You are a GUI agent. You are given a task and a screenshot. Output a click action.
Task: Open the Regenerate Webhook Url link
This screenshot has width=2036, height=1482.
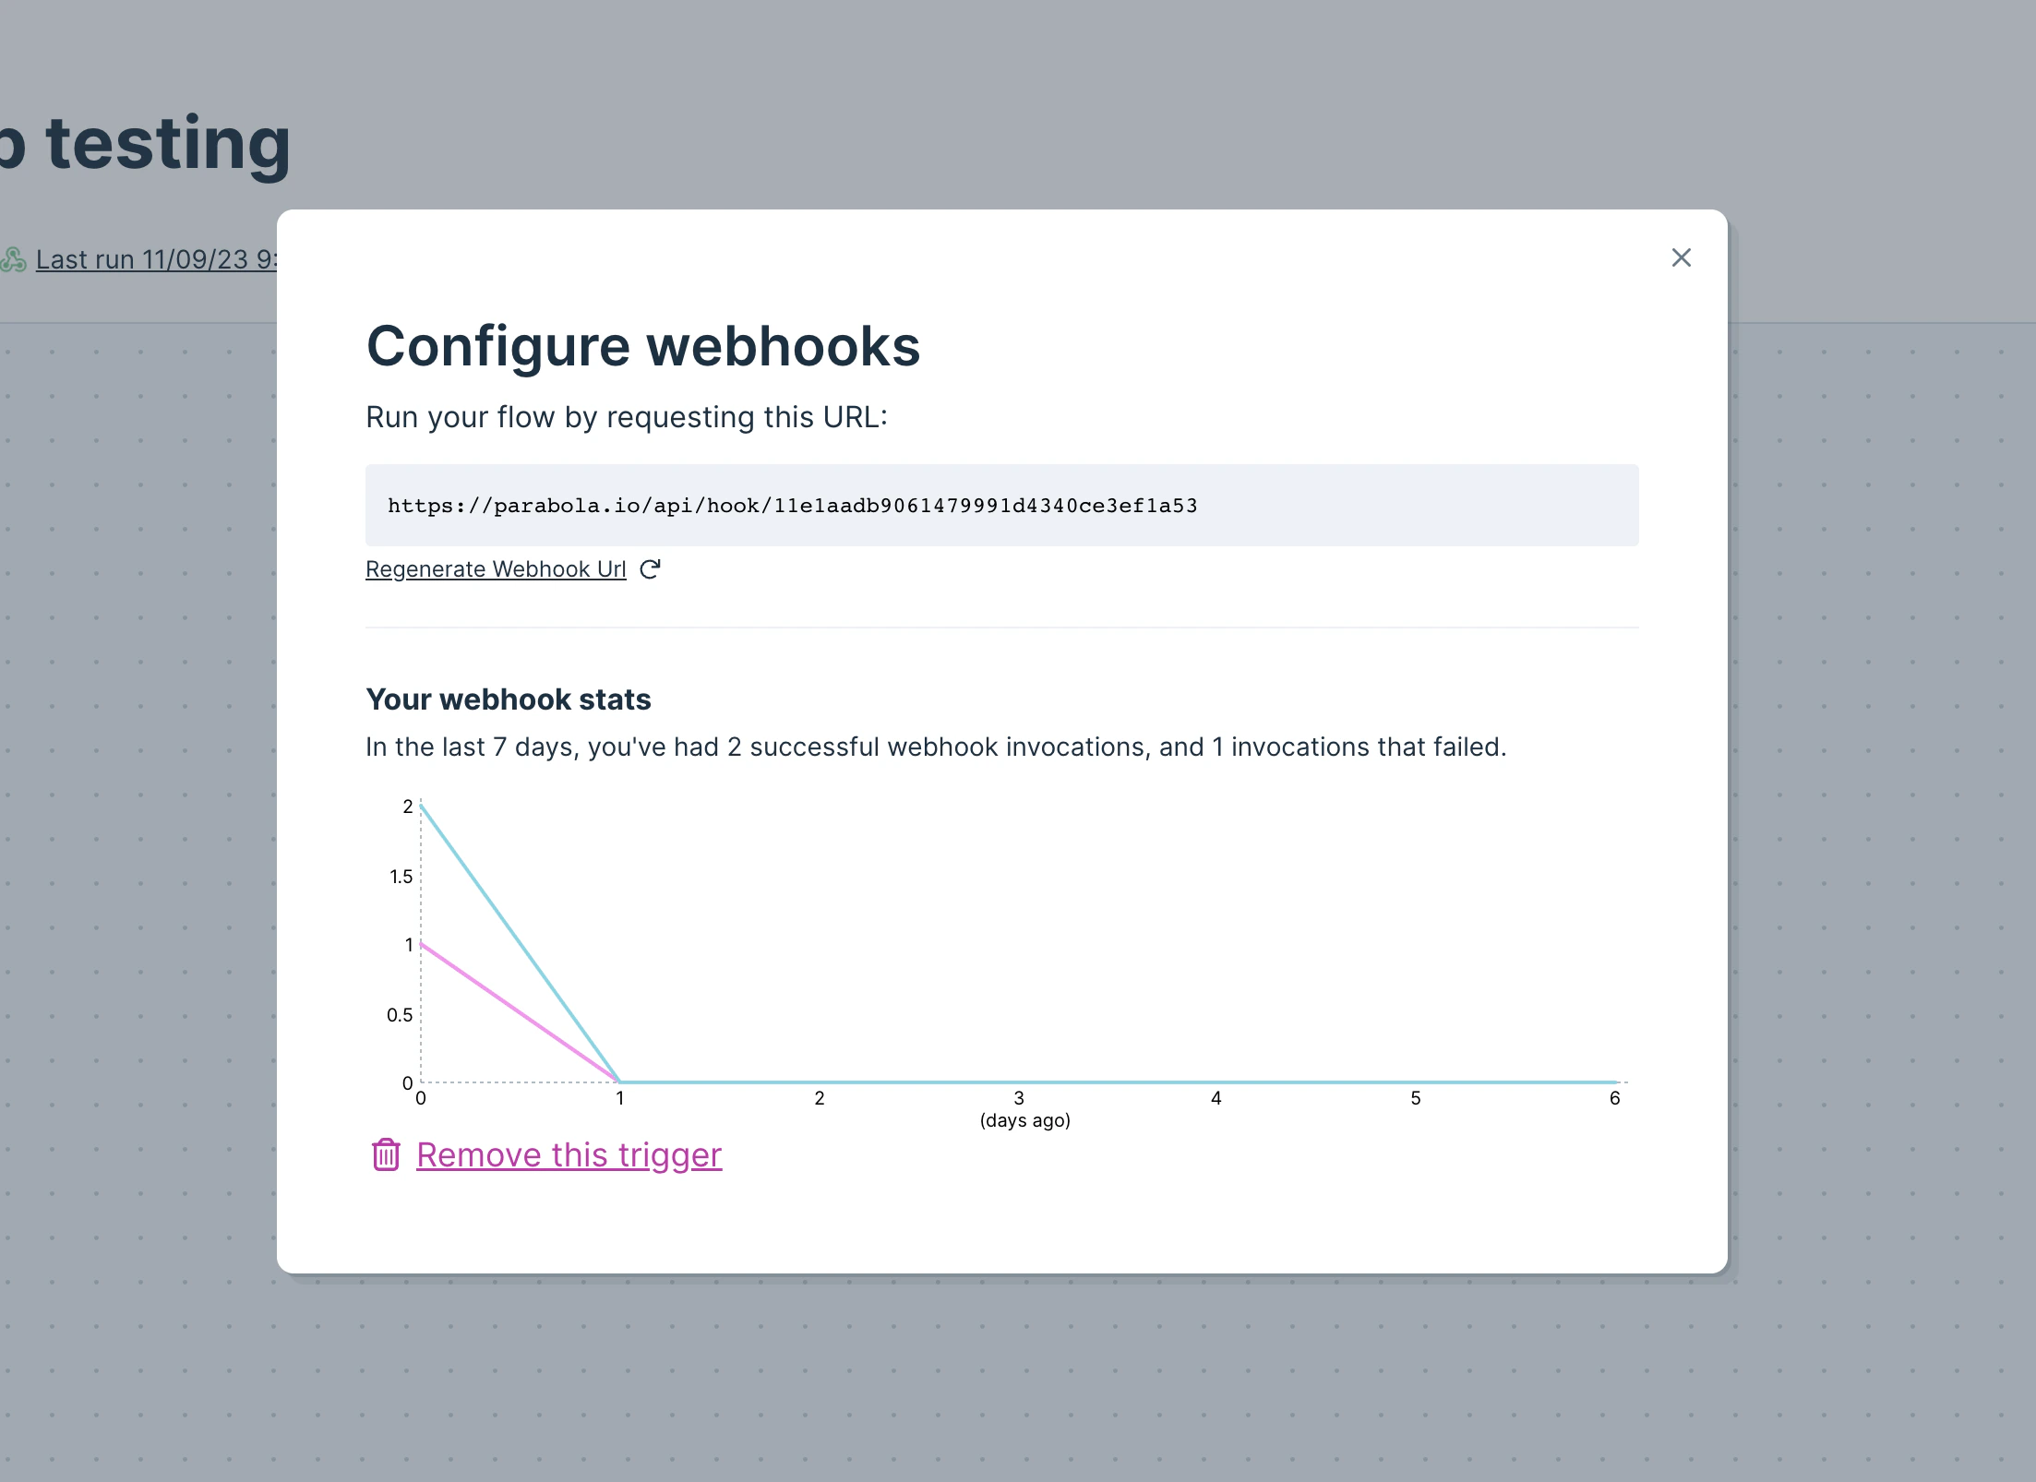tap(496, 569)
